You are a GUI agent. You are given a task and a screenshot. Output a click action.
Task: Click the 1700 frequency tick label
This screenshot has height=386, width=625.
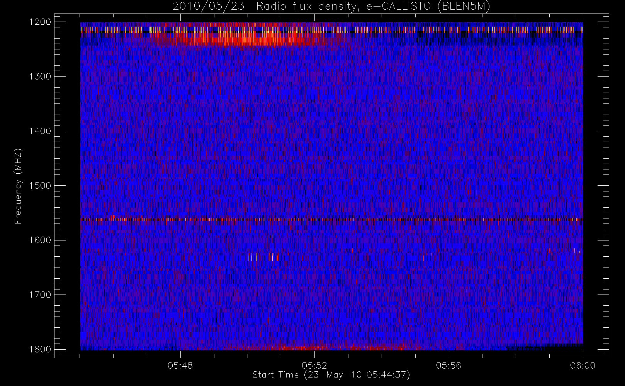[x=40, y=295]
